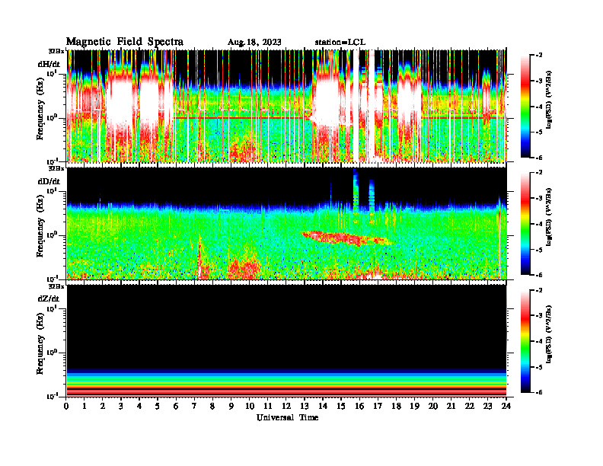Click hour tick label "3" on time axis

121,406
